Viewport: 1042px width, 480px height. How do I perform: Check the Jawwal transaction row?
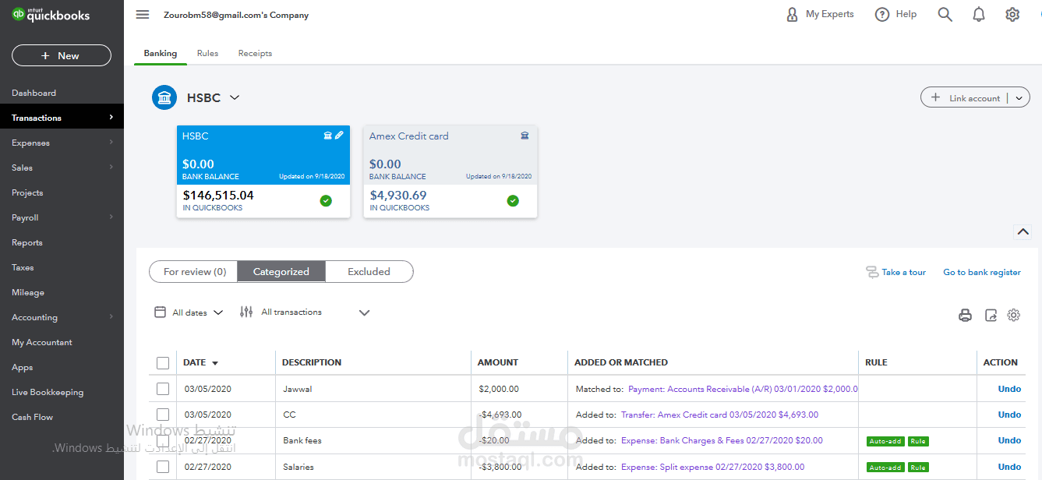pyautogui.click(x=163, y=389)
